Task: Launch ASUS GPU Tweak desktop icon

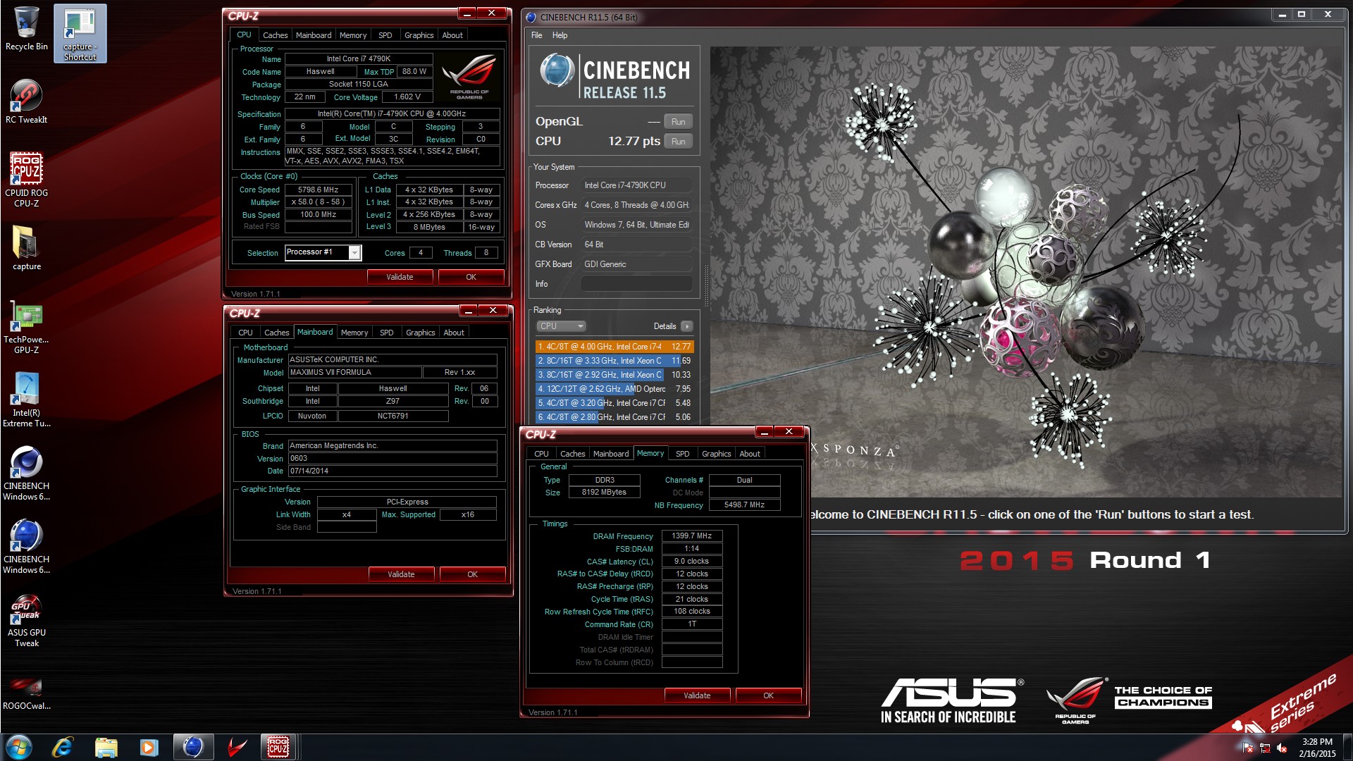Action: pyautogui.click(x=26, y=620)
